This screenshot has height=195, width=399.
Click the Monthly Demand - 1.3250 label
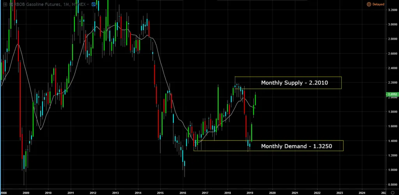297,146
